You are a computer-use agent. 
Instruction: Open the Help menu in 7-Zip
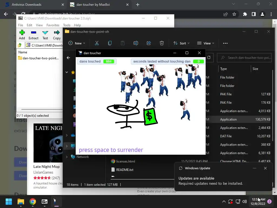coord(77,25)
